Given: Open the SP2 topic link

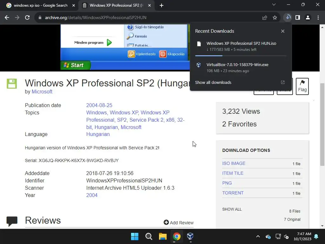Looking at the screenshot, I should (122, 120).
